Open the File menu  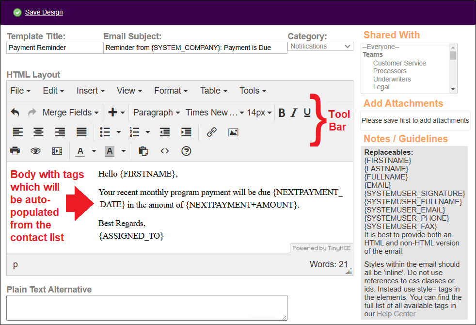coord(20,91)
